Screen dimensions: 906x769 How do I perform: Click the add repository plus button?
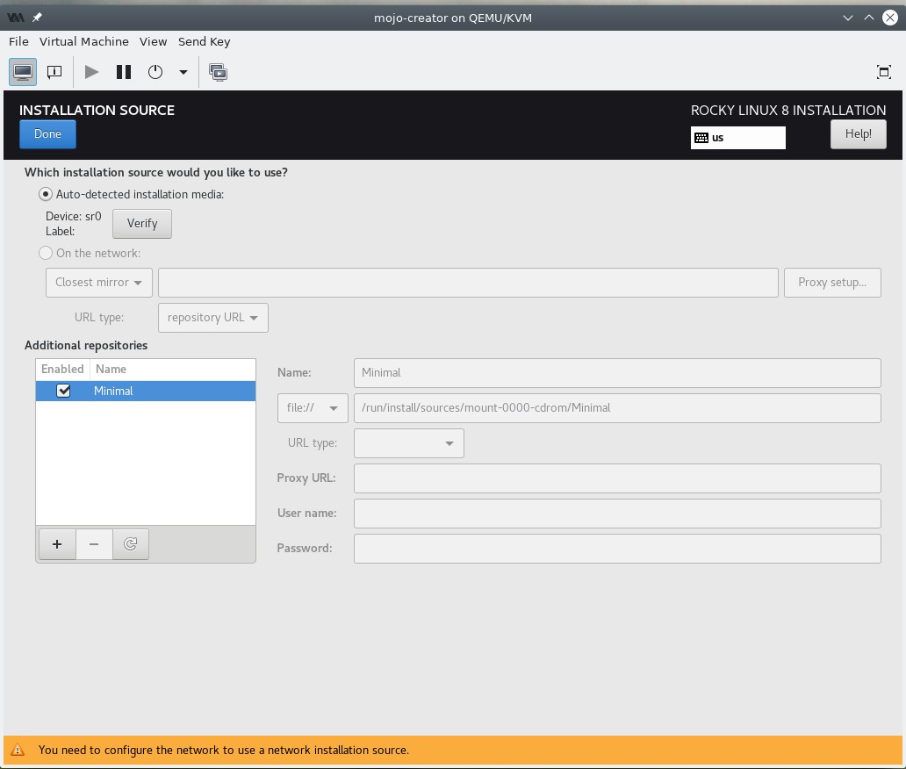[x=57, y=544]
